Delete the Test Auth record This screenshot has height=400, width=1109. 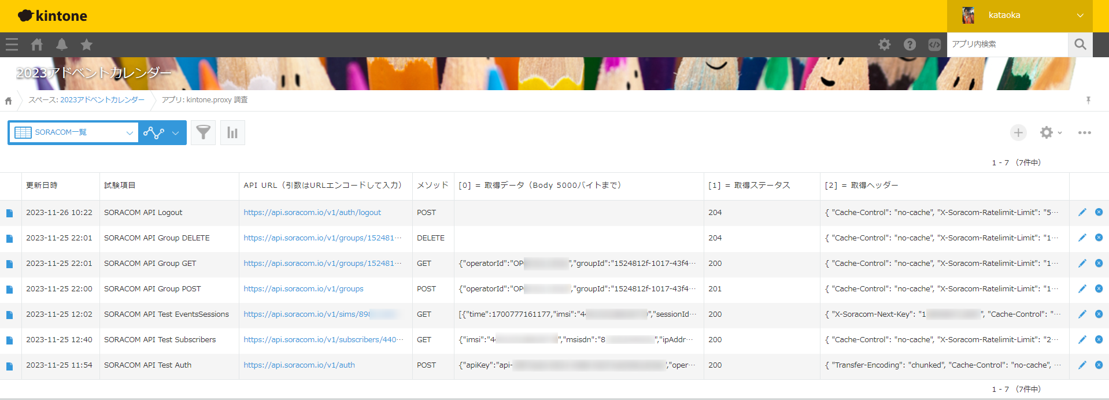coord(1099,365)
